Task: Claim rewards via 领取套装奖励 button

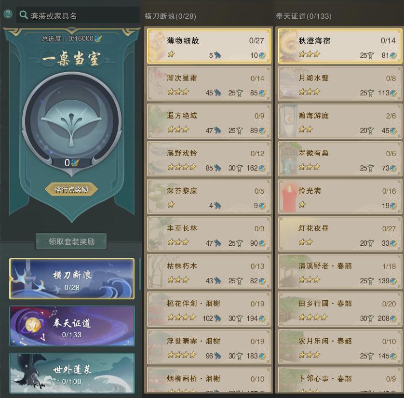Action: (x=71, y=241)
